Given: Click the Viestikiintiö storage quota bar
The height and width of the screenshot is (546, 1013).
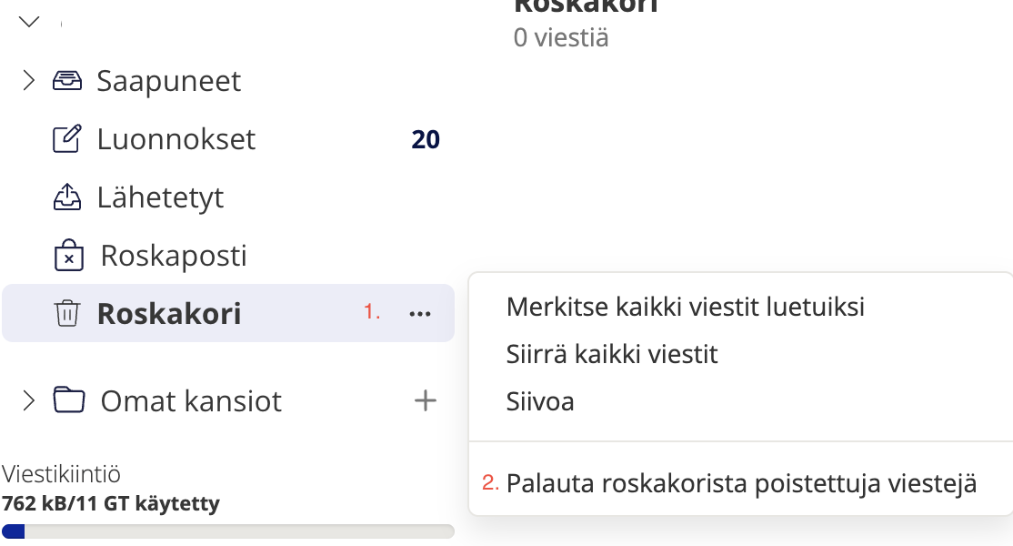Looking at the screenshot, I should point(228,531).
